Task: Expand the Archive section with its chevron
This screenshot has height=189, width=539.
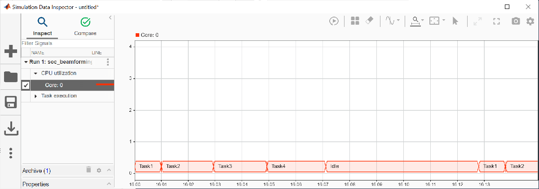Action: [109, 171]
